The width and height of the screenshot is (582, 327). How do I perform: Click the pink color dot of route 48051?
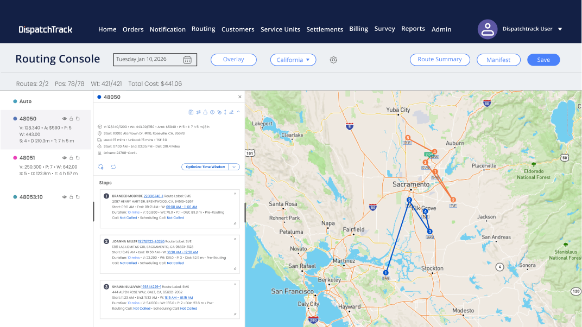click(x=15, y=158)
